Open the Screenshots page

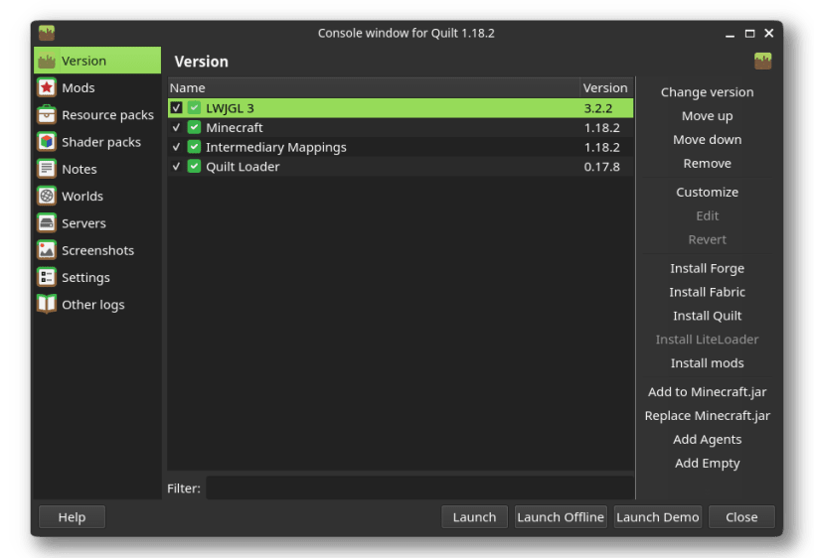(x=97, y=250)
